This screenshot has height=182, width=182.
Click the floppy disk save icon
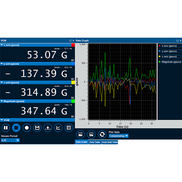click(37, 128)
